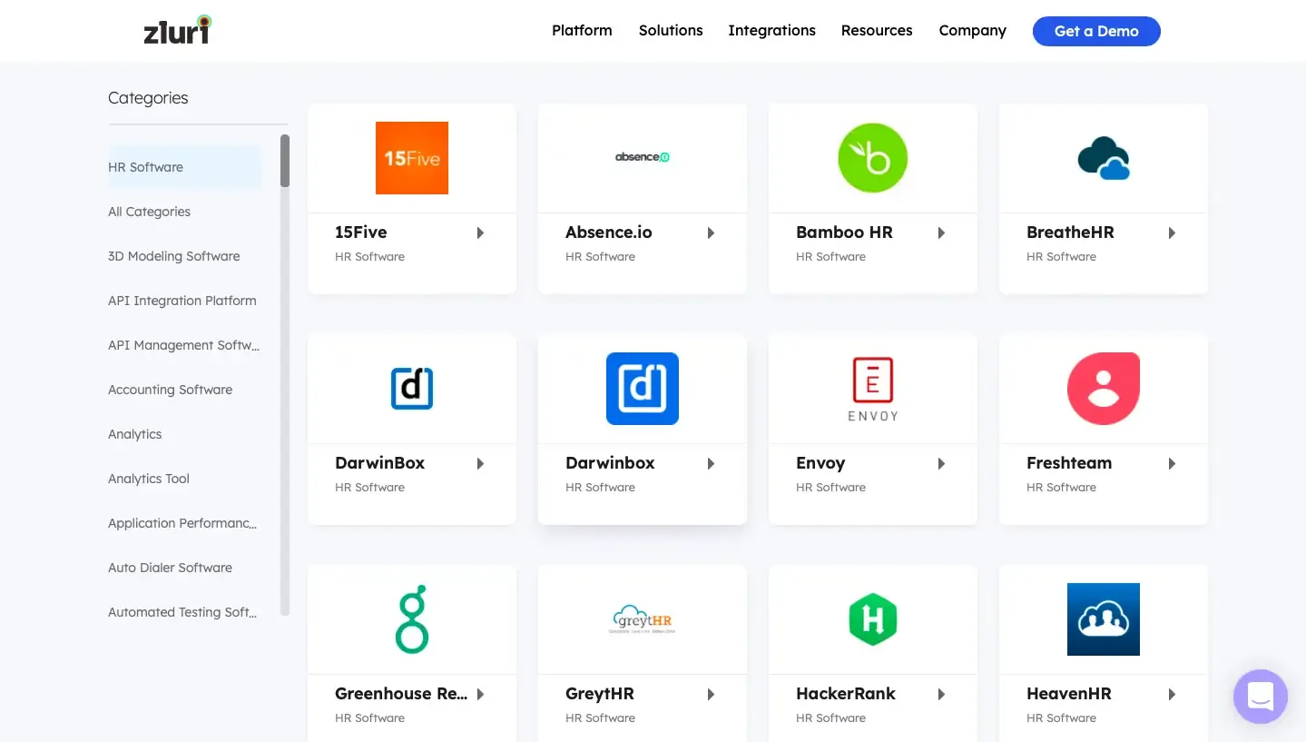The height and width of the screenshot is (742, 1306).
Task: Choose API Integration Platform category
Action: (182, 301)
